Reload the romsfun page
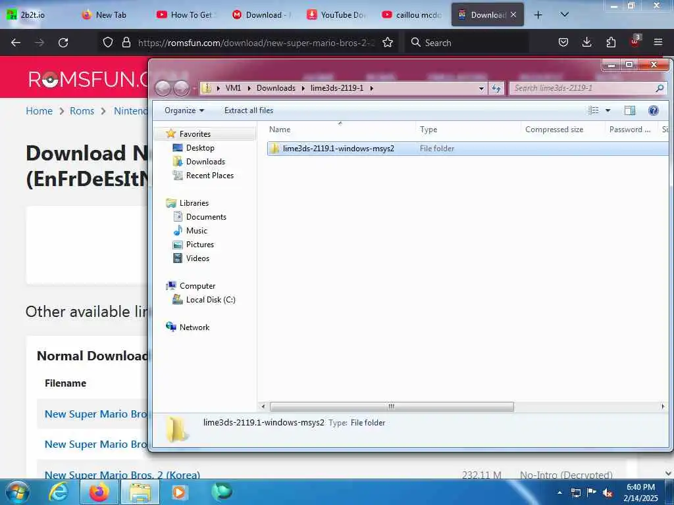The height and width of the screenshot is (505, 674). [63, 43]
